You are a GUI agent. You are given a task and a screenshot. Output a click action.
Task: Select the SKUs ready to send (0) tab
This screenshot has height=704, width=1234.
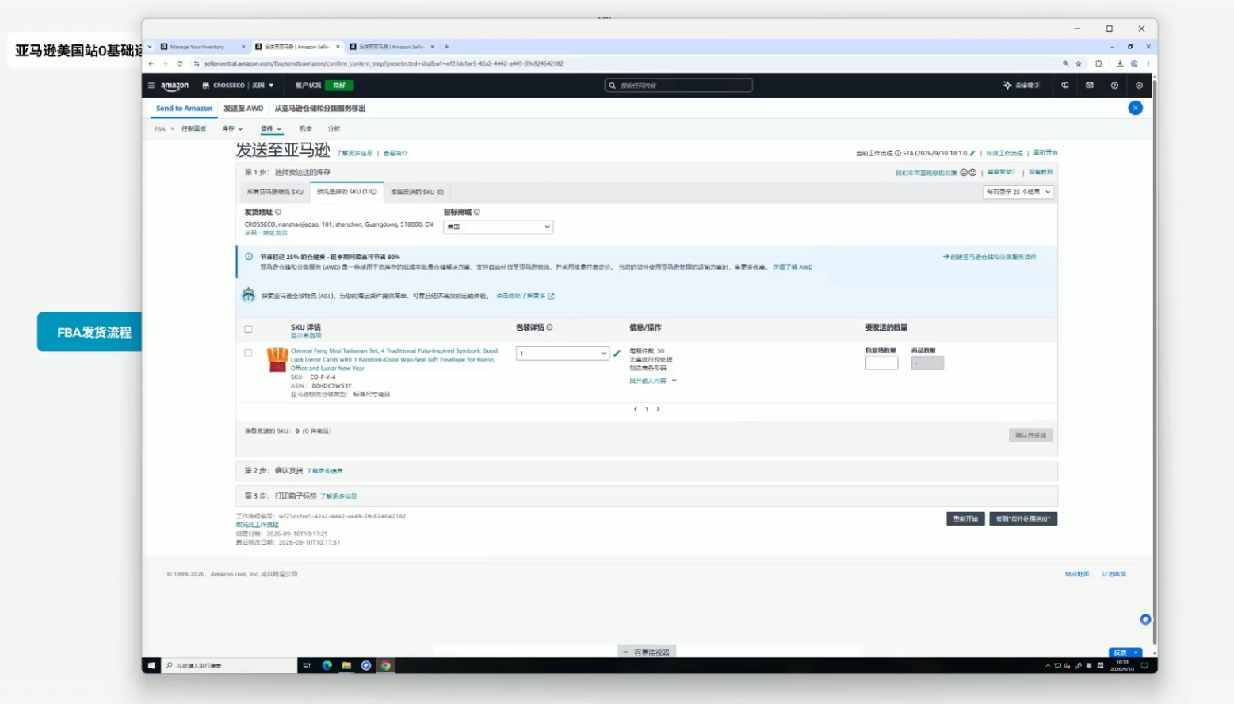[417, 192]
